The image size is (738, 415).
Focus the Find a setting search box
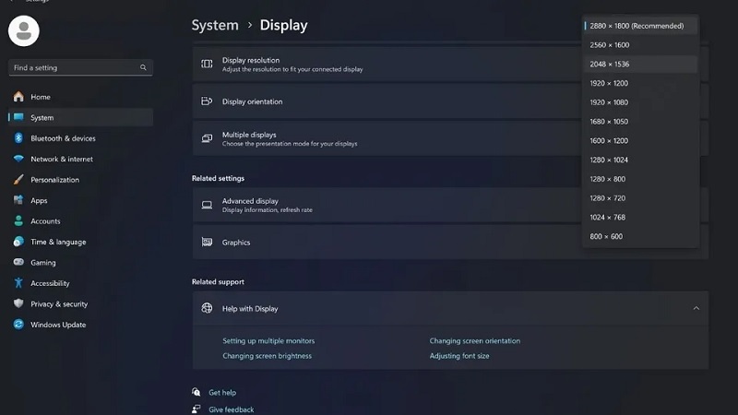click(x=80, y=67)
